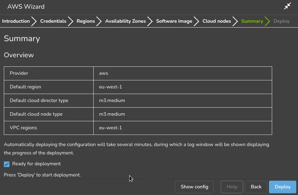This screenshot has width=298, height=195.
Task: Click the cloud node type m3.medium value
Action: click(112, 114)
